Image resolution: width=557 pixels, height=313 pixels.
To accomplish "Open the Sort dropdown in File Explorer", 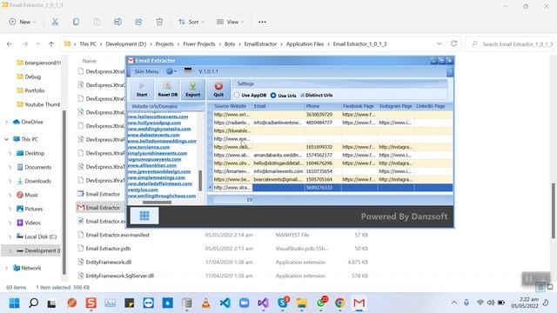I will (x=191, y=22).
